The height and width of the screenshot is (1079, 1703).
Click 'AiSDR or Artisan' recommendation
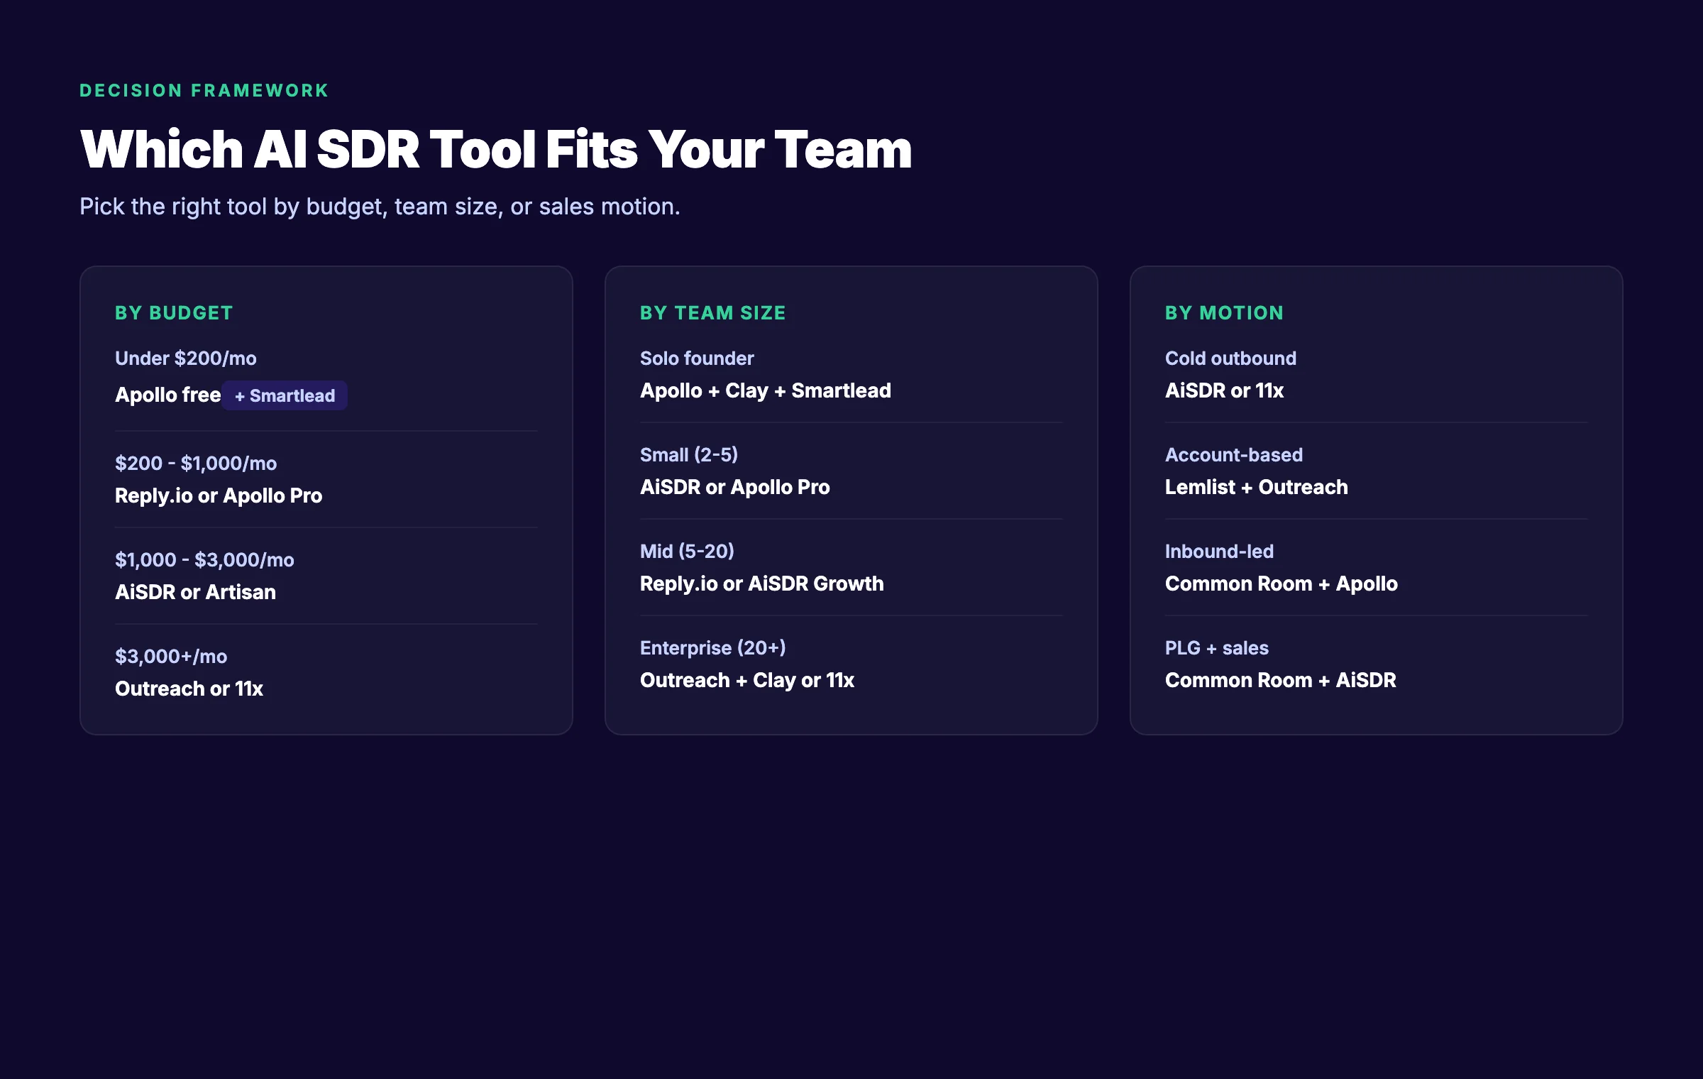(x=196, y=592)
